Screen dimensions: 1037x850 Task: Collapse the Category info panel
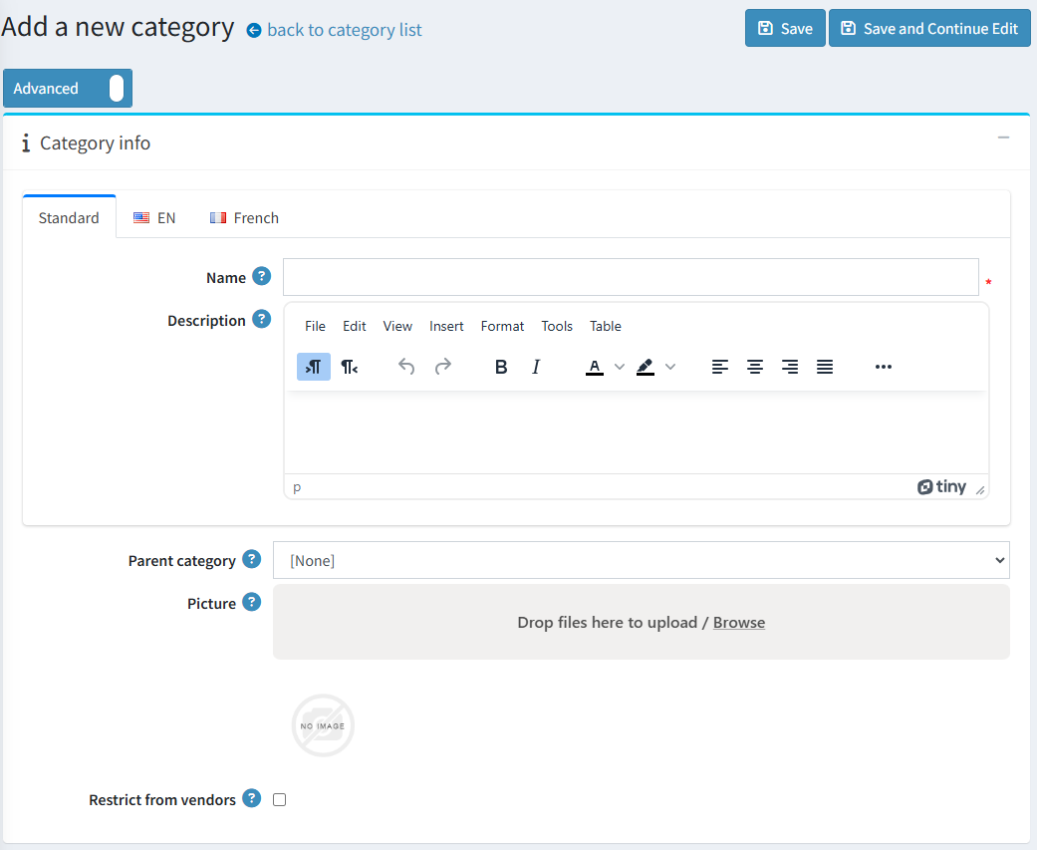(1003, 138)
